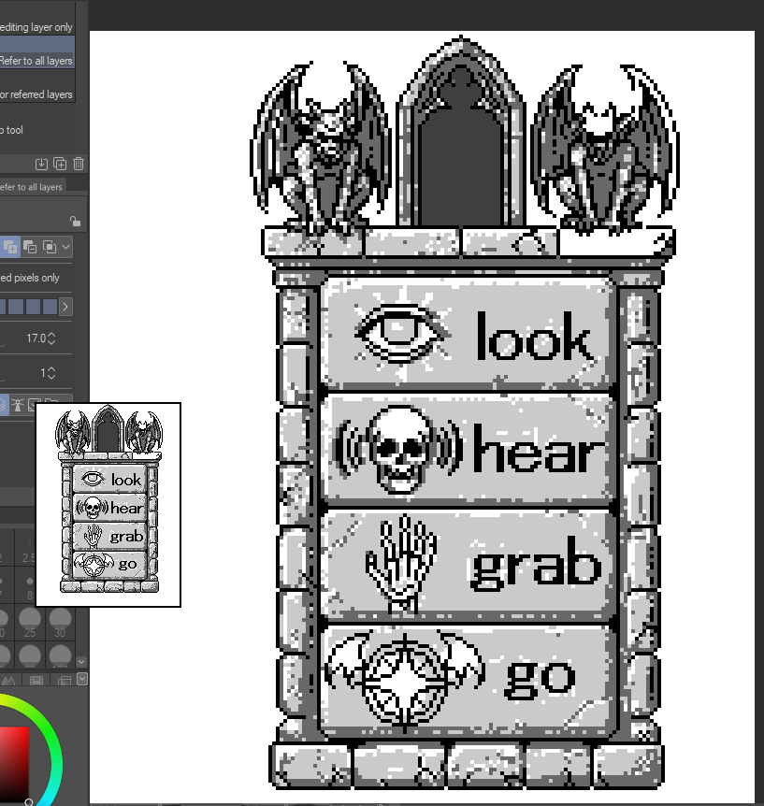Click the open padlock icon
Viewport: 764px width, 806px height.
(74, 222)
